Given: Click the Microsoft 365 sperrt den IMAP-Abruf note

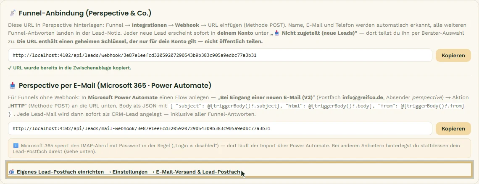Looking at the screenshot, I should pos(239,148).
